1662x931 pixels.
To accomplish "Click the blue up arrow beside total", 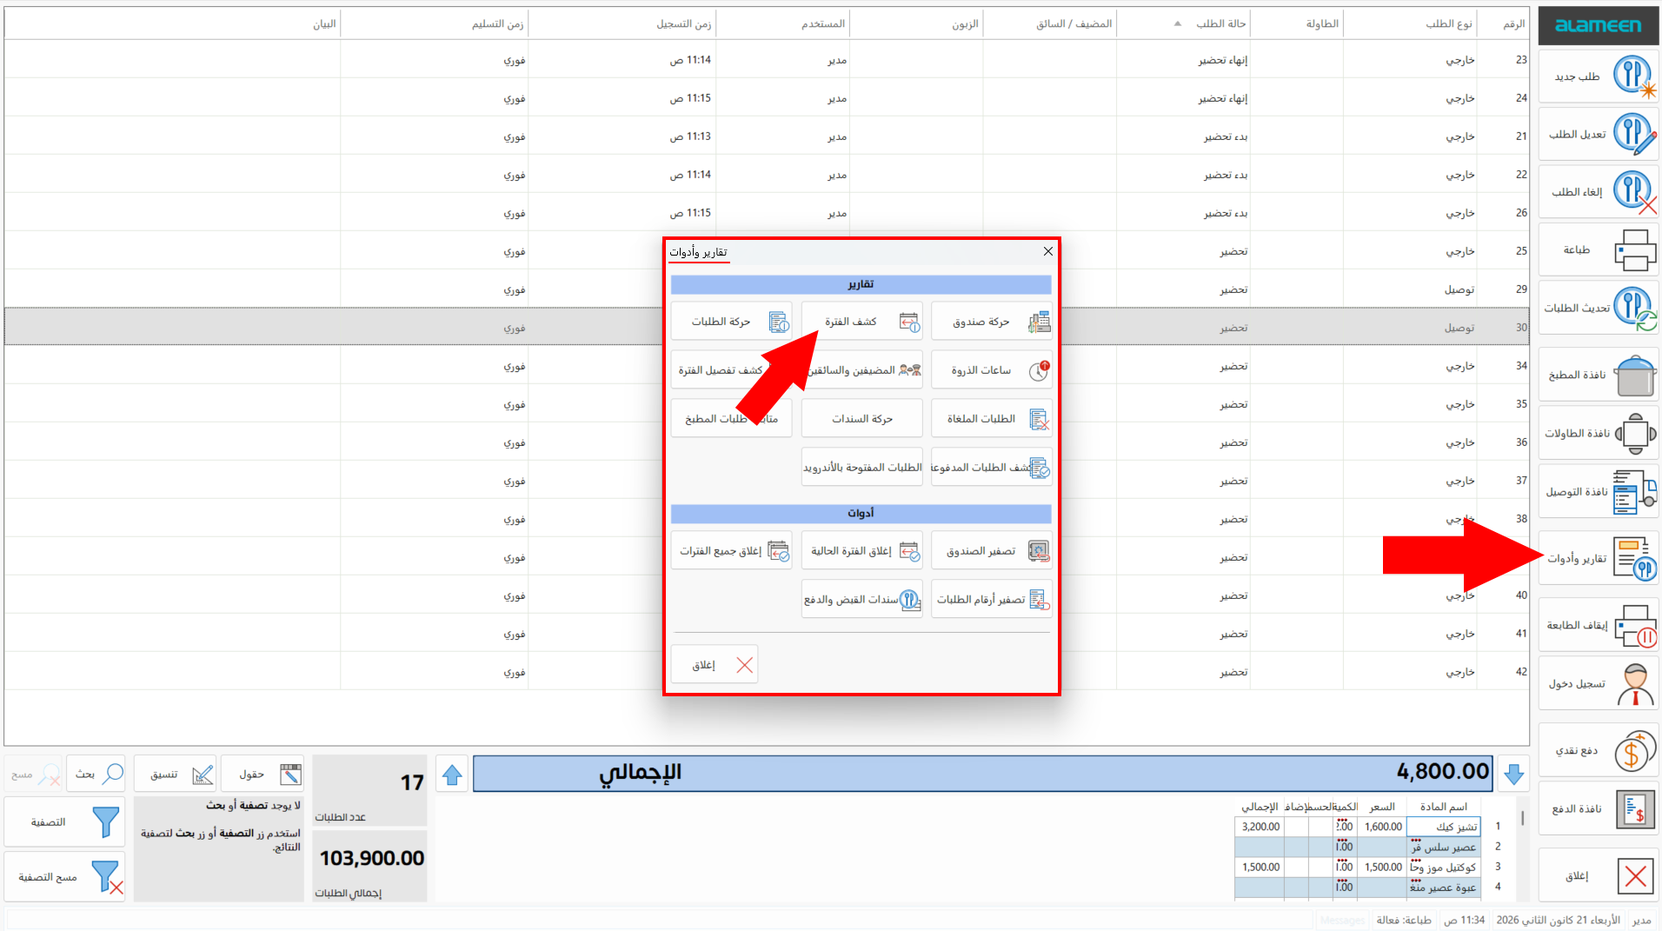I will coord(452,774).
